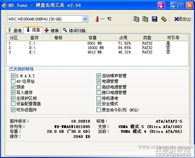
Task: Toggle the 自动噪声管理 checkbox
Action: coord(99,76)
